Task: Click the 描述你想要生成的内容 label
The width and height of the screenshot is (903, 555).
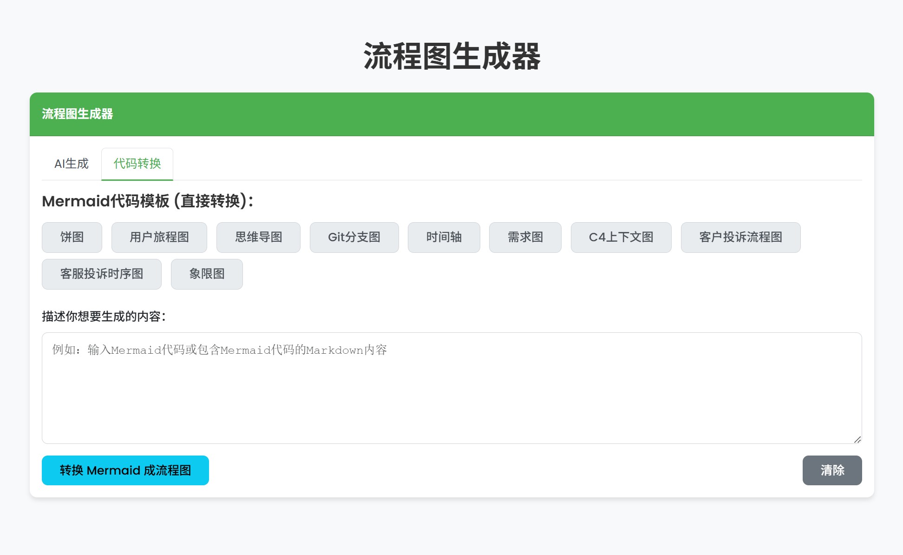Action: pyautogui.click(x=104, y=317)
